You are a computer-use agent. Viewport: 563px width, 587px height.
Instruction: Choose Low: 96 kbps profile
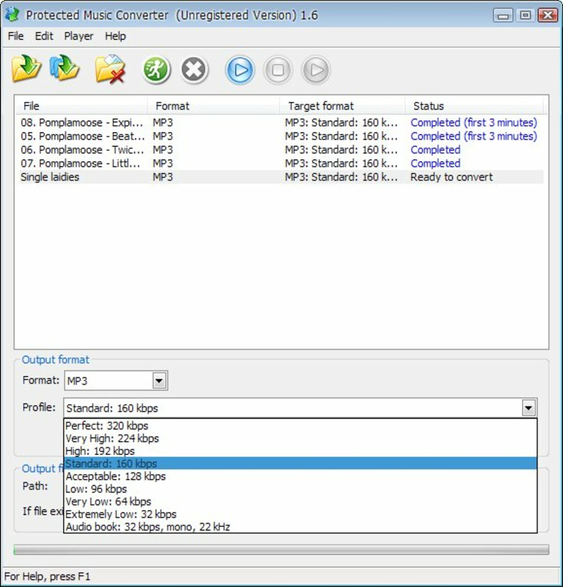pyautogui.click(x=300, y=489)
